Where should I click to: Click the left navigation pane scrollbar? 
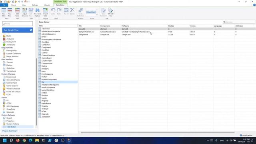pos(36,92)
